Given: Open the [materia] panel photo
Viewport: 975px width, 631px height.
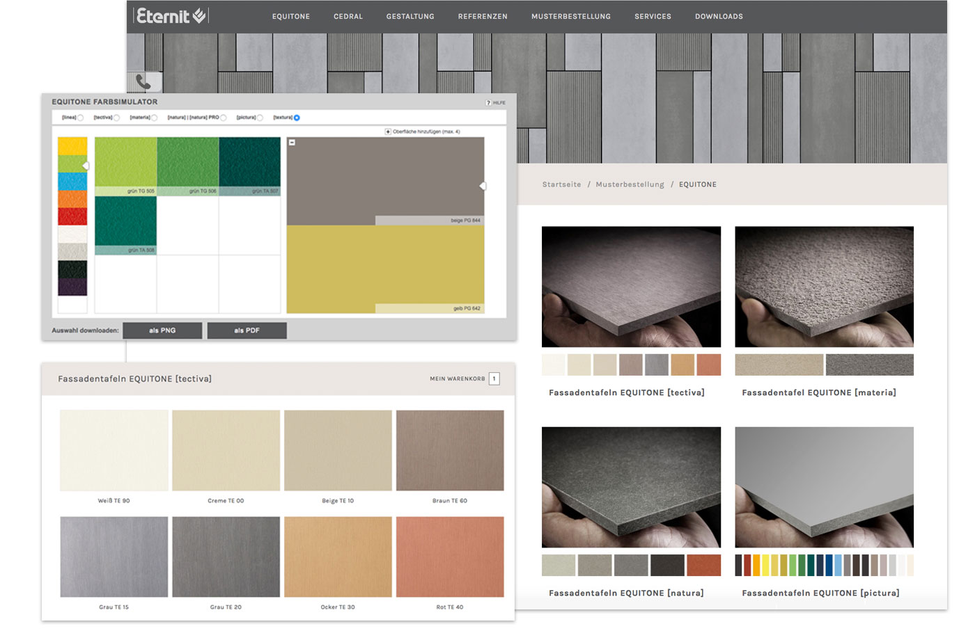Looking at the screenshot, I should [x=824, y=287].
